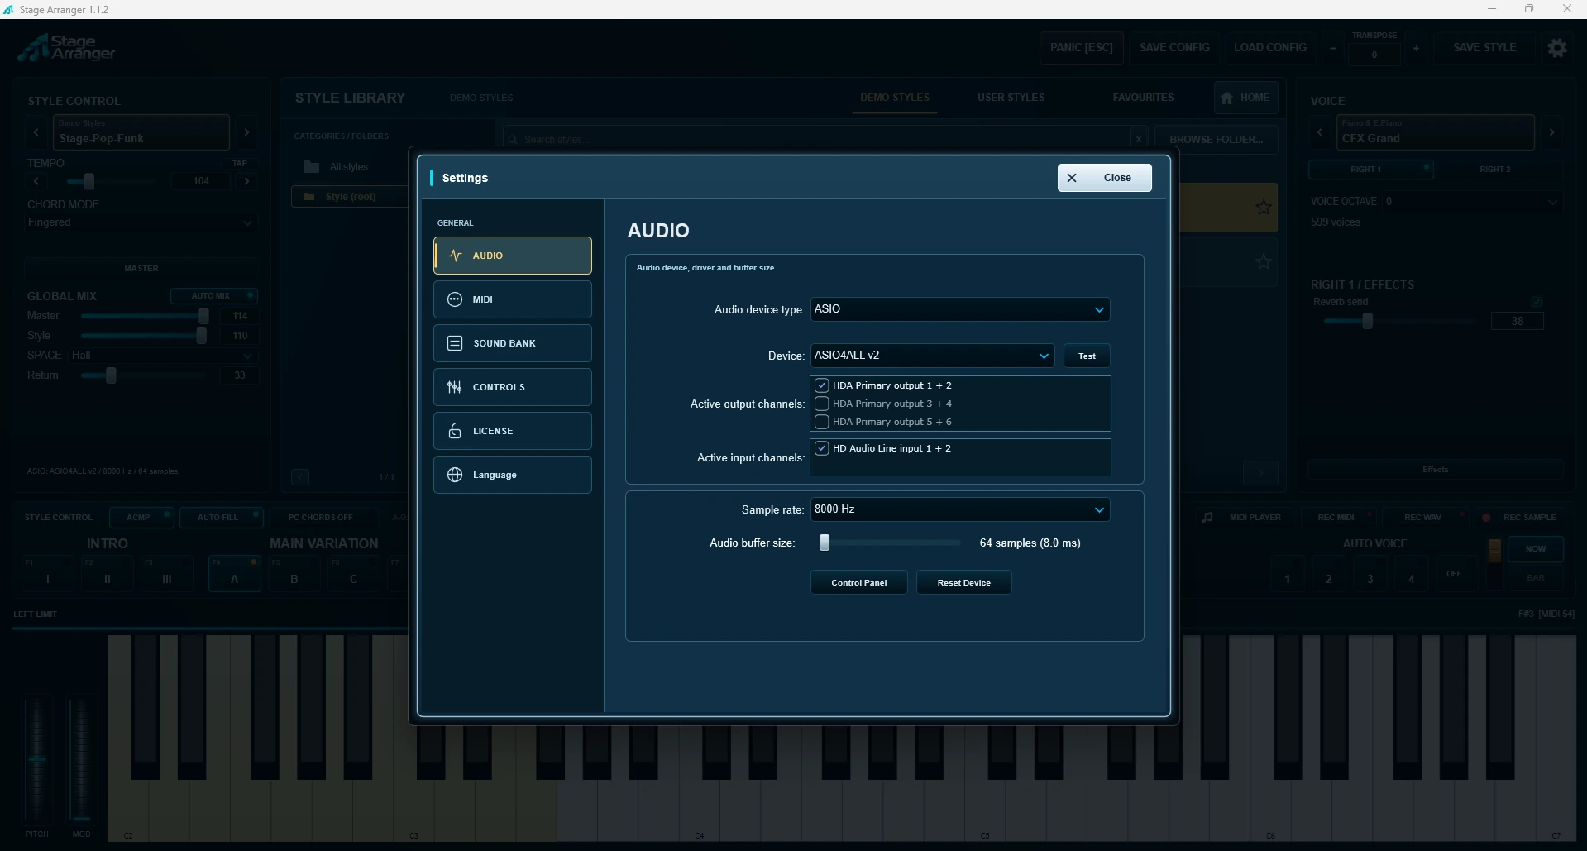Clear the style search with X icon
Viewport: 1587px width, 851px height.
pyautogui.click(x=1139, y=139)
